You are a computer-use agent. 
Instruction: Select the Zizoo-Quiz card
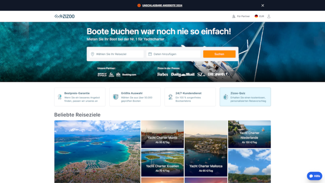(245, 97)
